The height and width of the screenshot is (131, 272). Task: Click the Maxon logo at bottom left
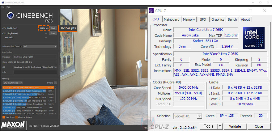(x=13, y=125)
